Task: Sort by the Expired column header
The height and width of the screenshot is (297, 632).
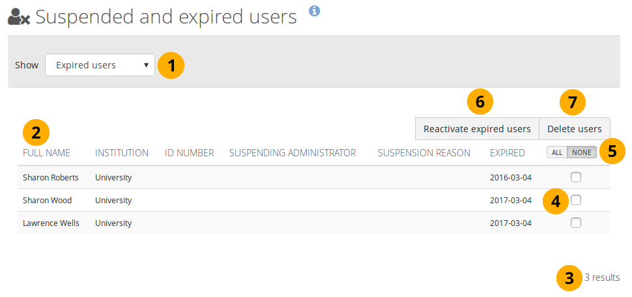Action: pos(507,153)
